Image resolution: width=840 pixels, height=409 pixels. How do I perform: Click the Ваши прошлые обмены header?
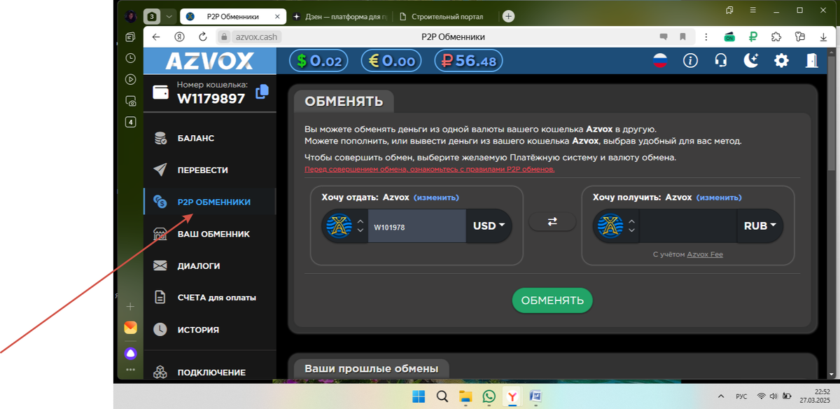pyautogui.click(x=371, y=368)
